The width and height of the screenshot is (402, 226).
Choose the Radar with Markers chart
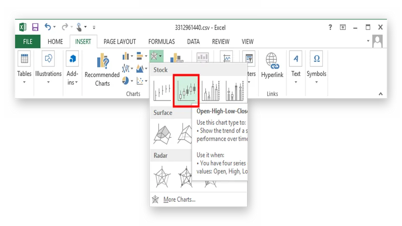coord(185,177)
